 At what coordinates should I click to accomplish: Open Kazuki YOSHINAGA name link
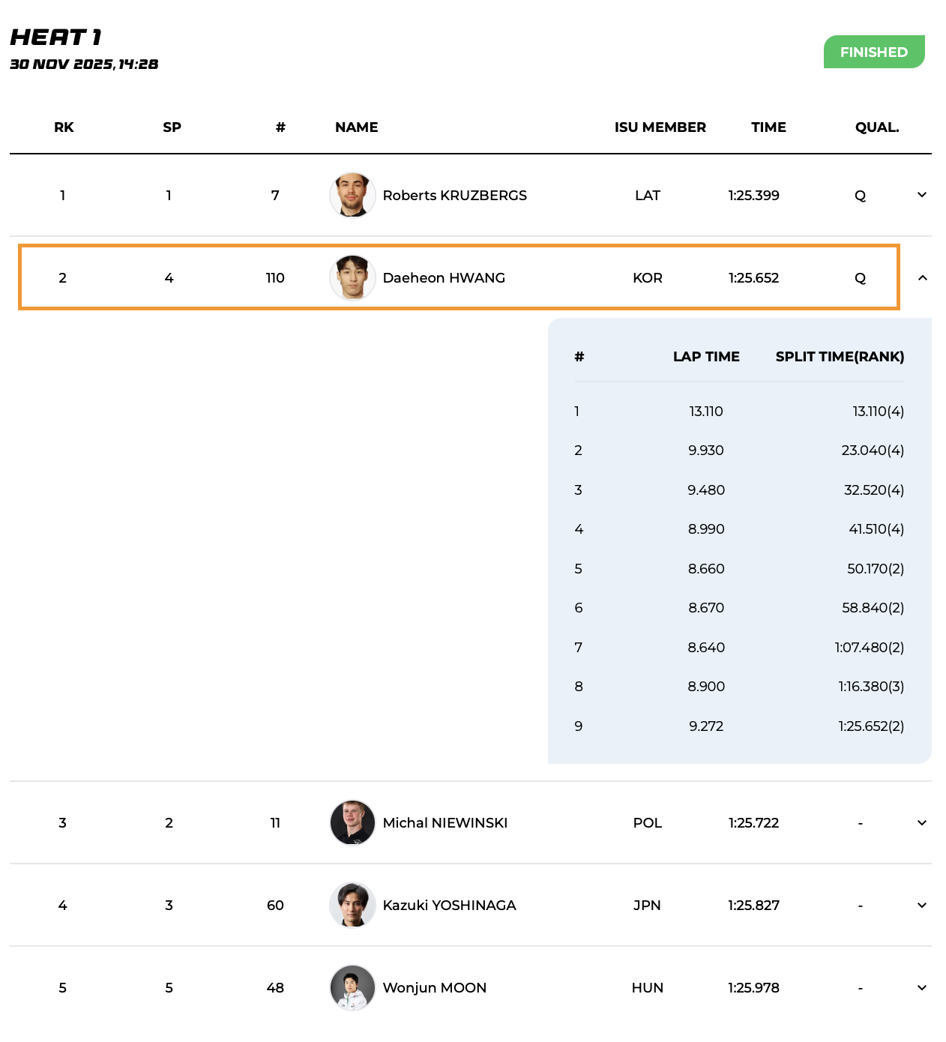(449, 906)
